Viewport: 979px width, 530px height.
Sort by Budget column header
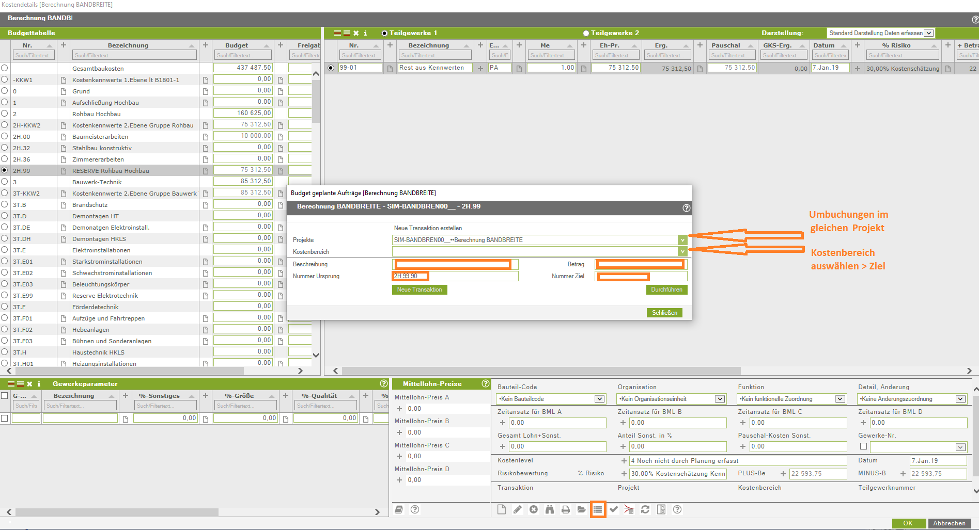237,45
